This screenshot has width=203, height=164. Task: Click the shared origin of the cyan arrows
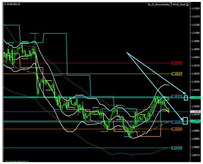(126, 52)
